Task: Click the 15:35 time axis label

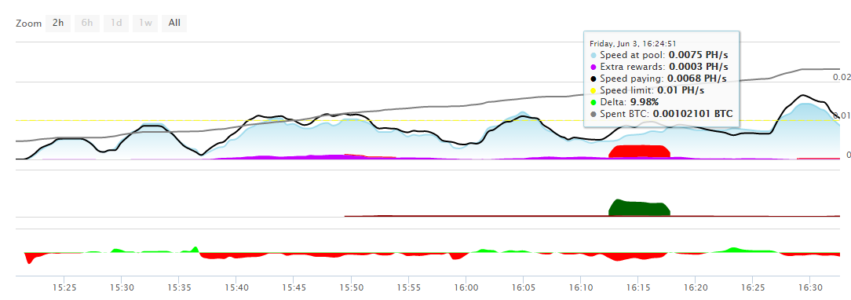Action: [x=179, y=287]
